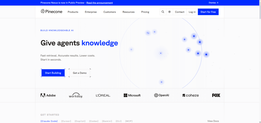Image resolution: width=261 pixels, height=123 pixels.
Task: Click the page vertical scrollbar
Action: (260, 10)
